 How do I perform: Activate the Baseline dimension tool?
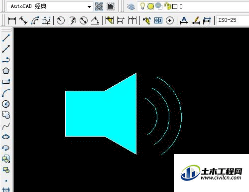tap(121, 20)
